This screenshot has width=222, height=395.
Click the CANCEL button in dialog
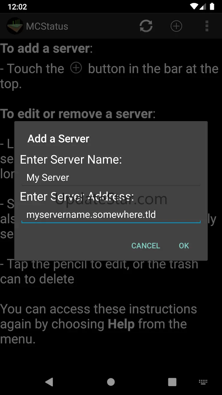146,246
